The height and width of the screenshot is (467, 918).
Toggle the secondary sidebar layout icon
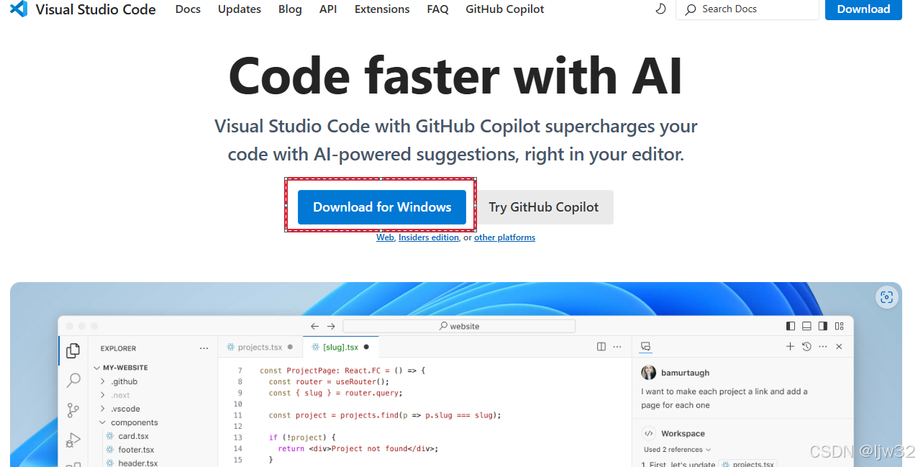click(x=822, y=326)
